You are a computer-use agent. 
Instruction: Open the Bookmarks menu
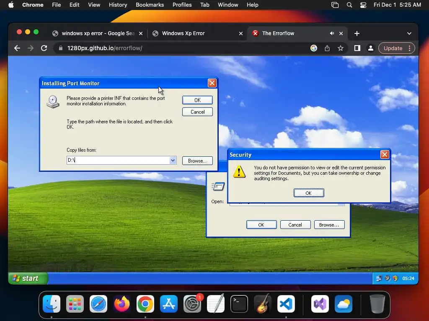coord(150,5)
